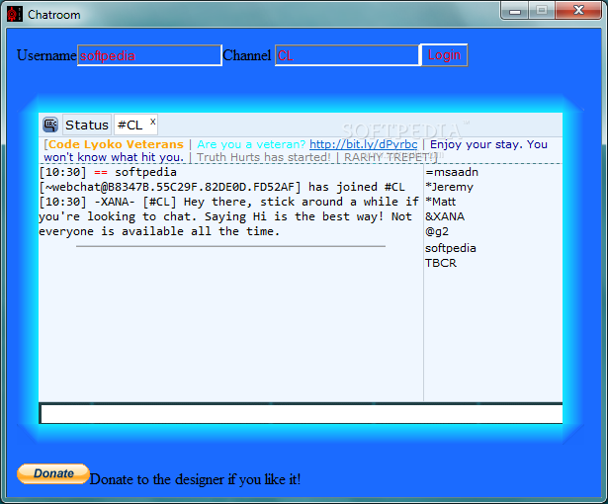Viewport: 608px width, 504px height.
Task: Click 'Are you a veteran?' topic text
Action: [x=251, y=144]
